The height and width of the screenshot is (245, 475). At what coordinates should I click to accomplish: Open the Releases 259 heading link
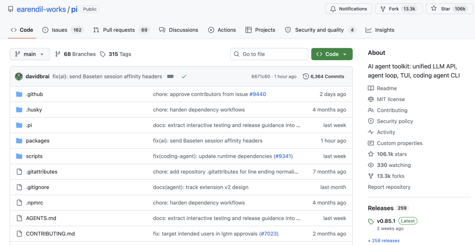pyautogui.click(x=388, y=208)
